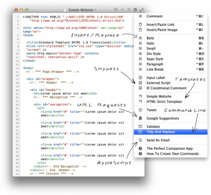Place cursor in the title tag line
The height and width of the screenshot is (195, 211).
click(76, 43)
